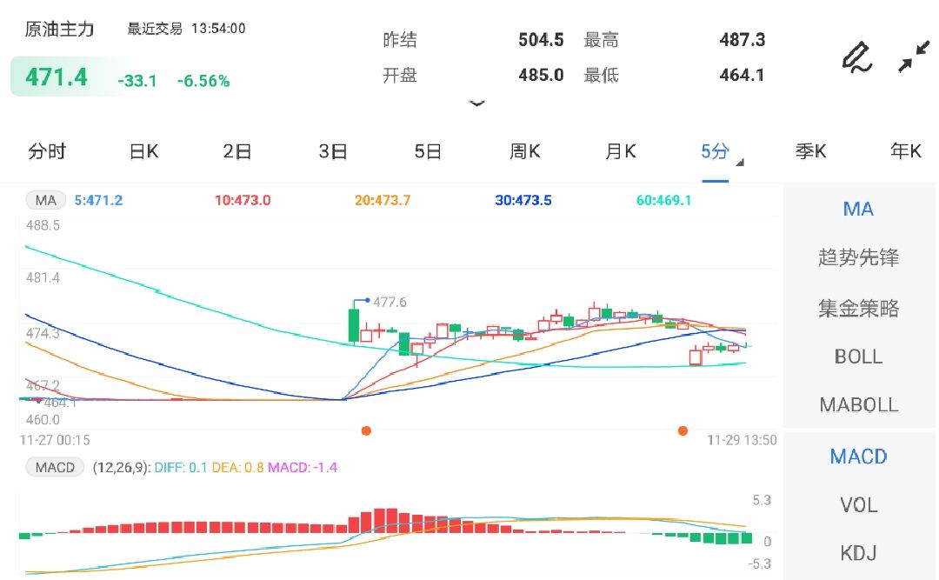Switch main chart to BOLL indicator
939x580 pixels.
pos(858,357)
